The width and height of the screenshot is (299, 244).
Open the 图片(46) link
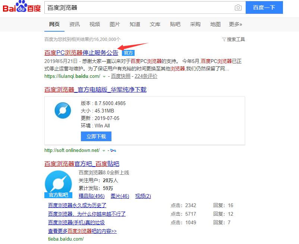pos(120,196)
